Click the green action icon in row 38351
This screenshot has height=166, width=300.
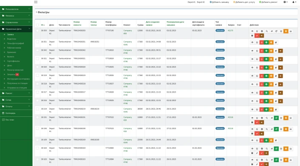(x=266, y=42)
